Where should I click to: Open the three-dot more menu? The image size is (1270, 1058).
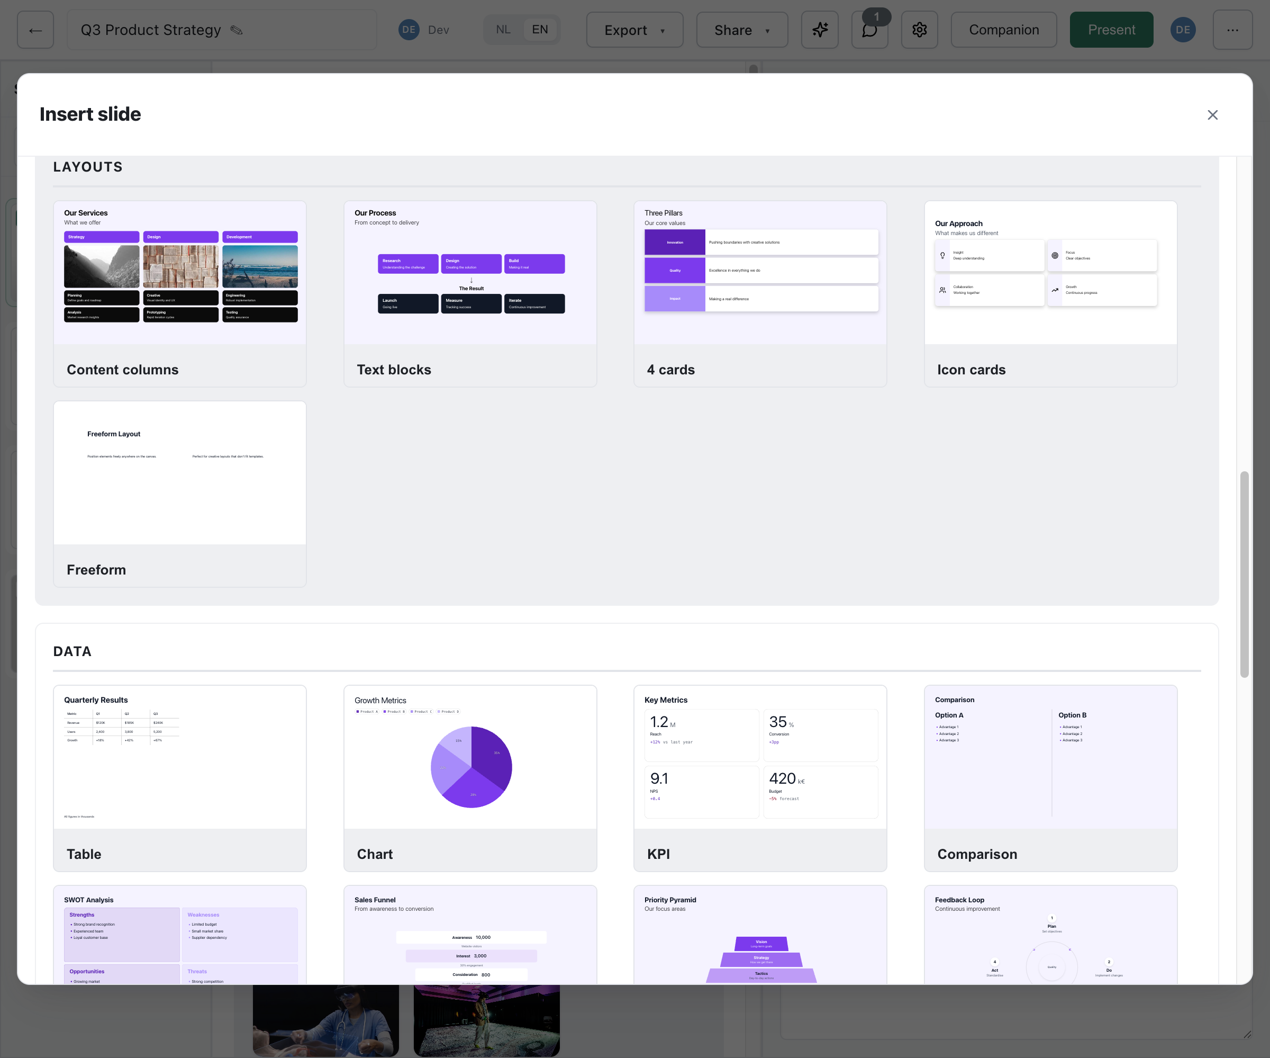[1232, 30]
